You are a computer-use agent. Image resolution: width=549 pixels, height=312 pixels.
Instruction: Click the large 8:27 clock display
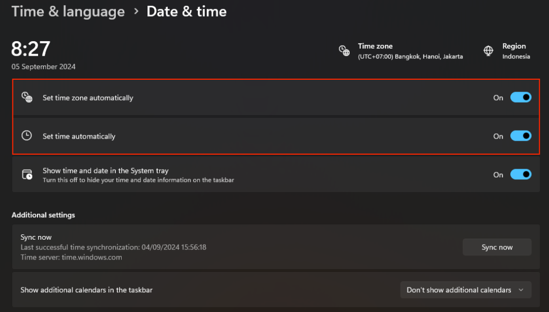[31, 49]
